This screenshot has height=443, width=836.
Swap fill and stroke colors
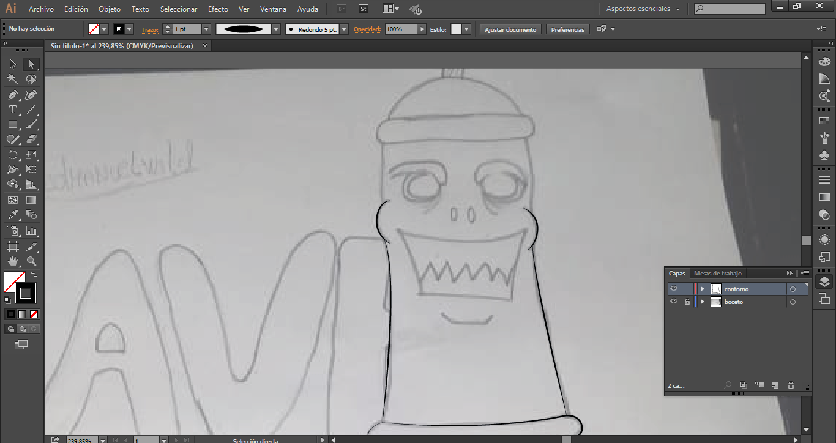pyautogui.click(x=34, y=275)
